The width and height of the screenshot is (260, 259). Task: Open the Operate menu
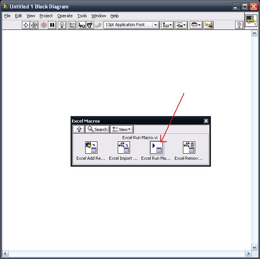[65, 16]
